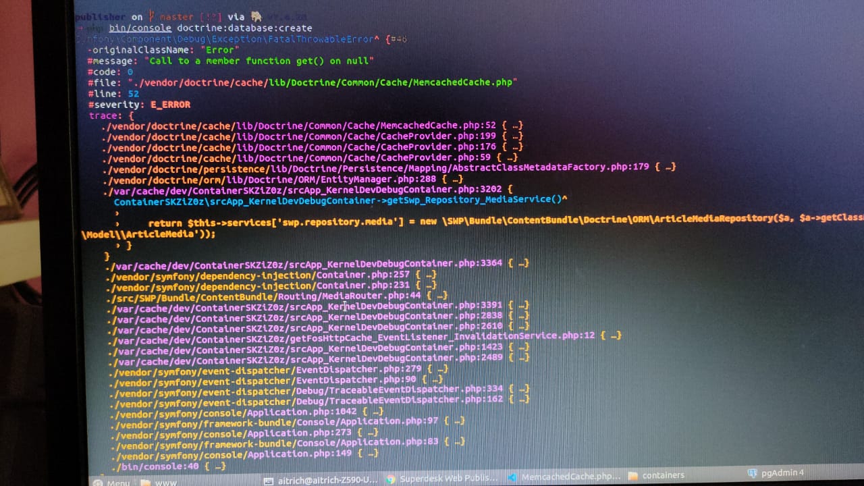Click the symfony/console Application.php:149 trace line
This screenshot has height=486, width=864.
click(245, 454)
